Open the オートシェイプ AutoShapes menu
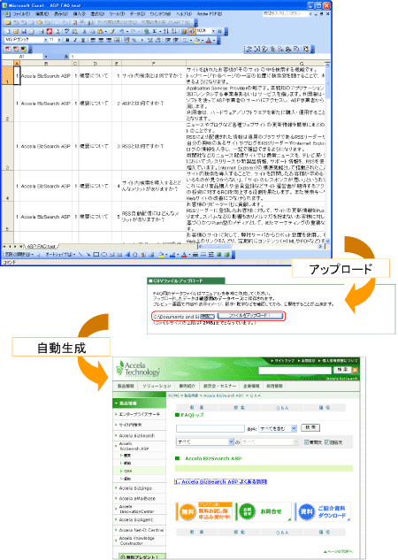398x560 pixels. click(60, 255)
